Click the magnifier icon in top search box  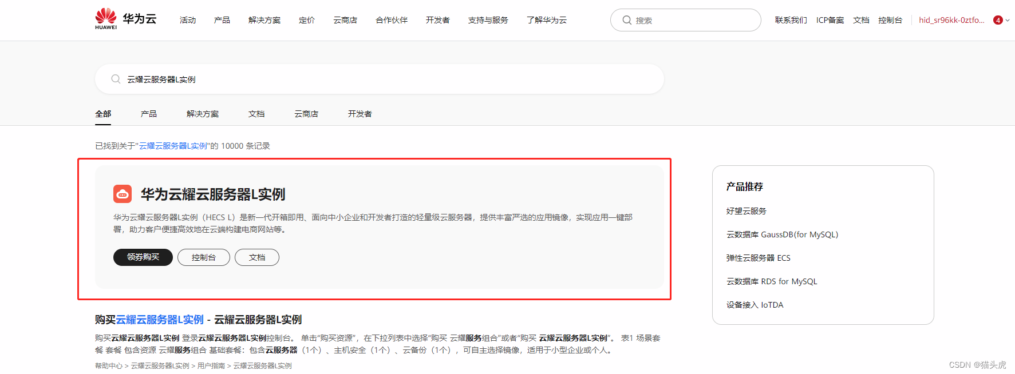(x=627, y=20)
